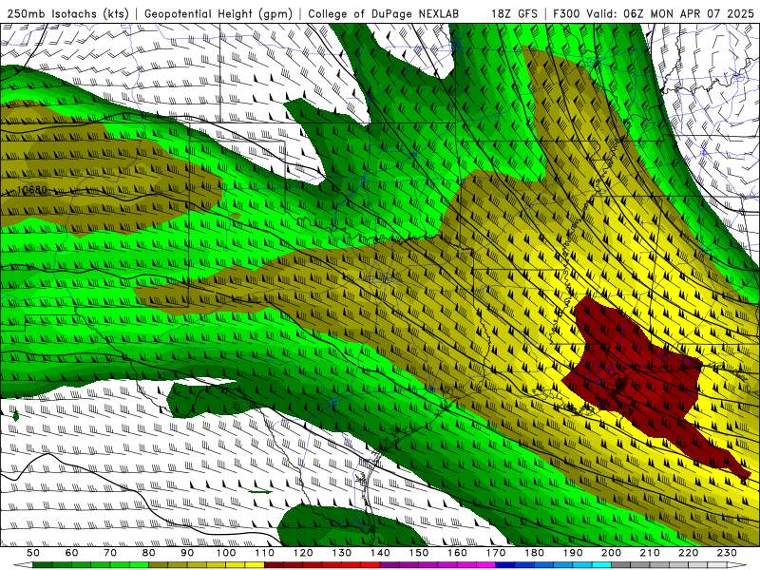Click the legend value '190'

pos(574,553)
